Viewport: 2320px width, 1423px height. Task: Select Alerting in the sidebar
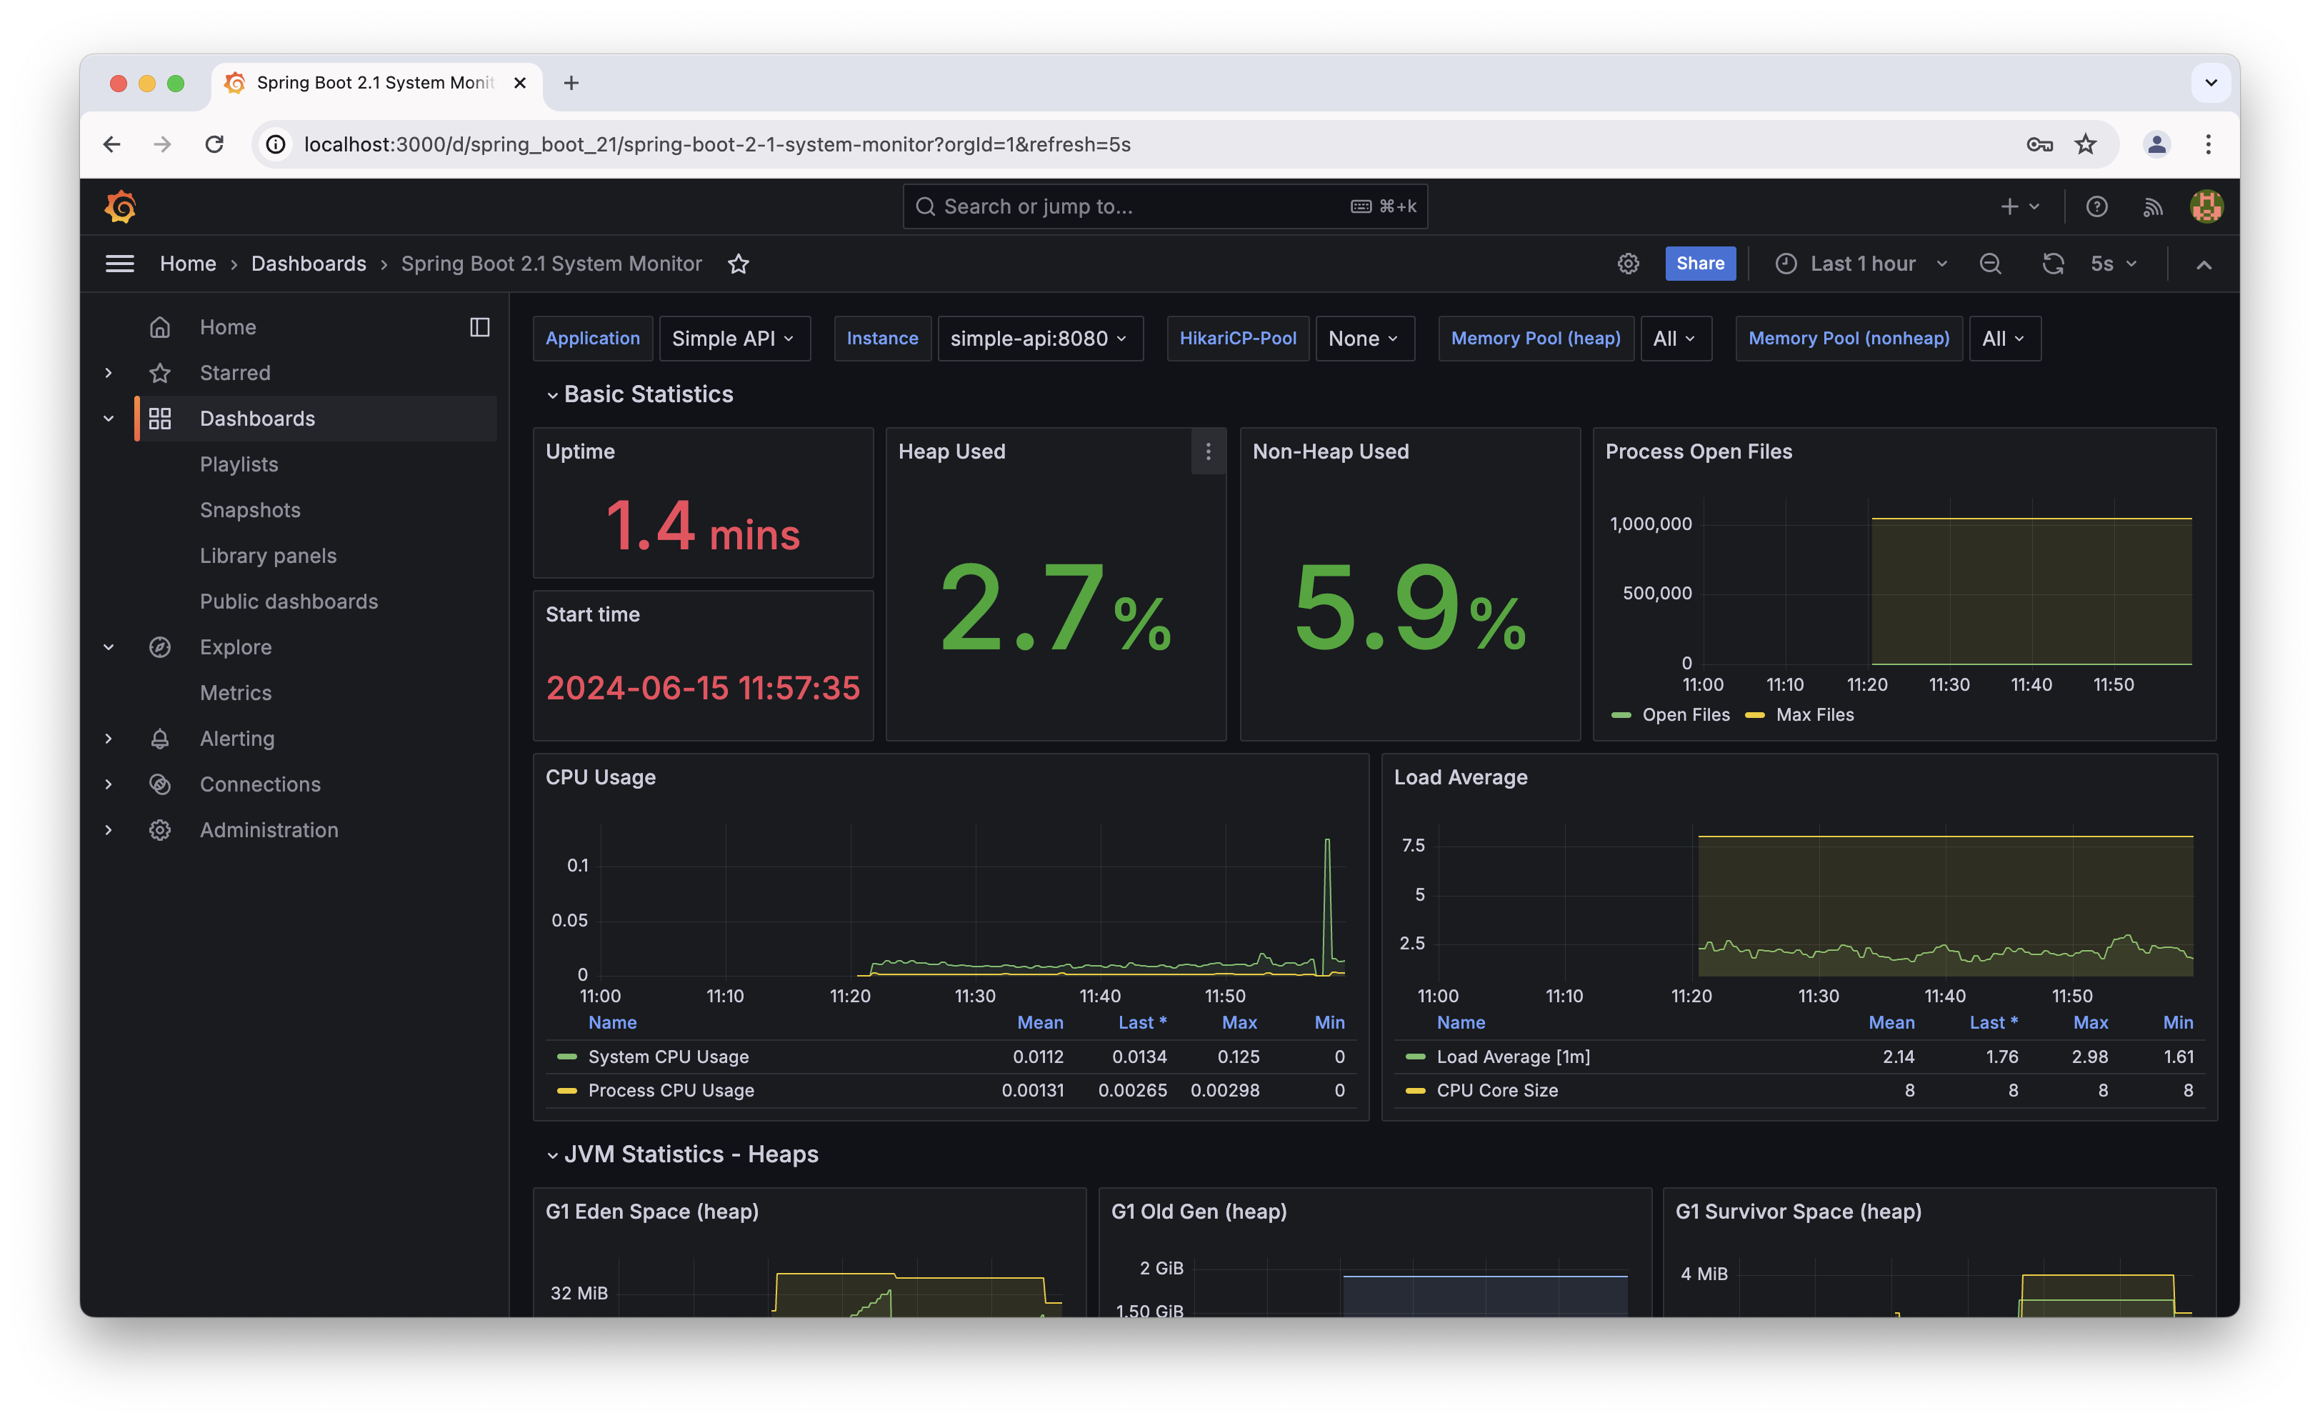click(236, 739)
